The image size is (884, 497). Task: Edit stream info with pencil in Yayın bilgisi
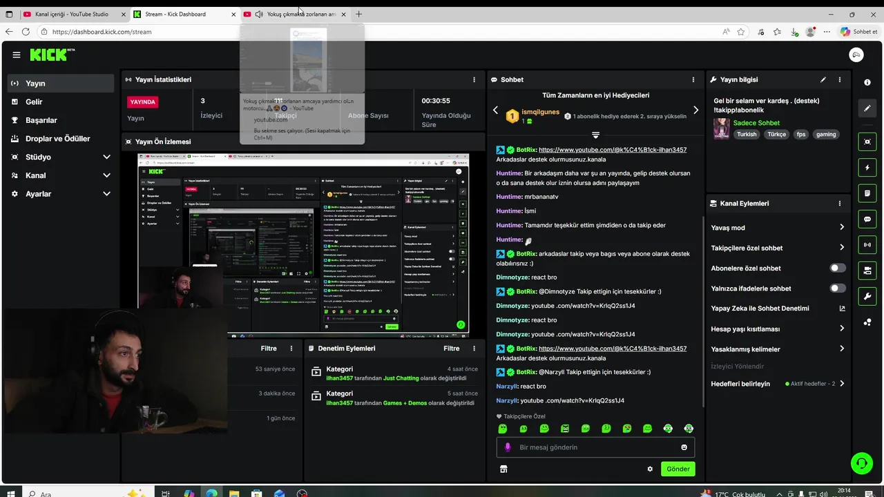point(823,79)
